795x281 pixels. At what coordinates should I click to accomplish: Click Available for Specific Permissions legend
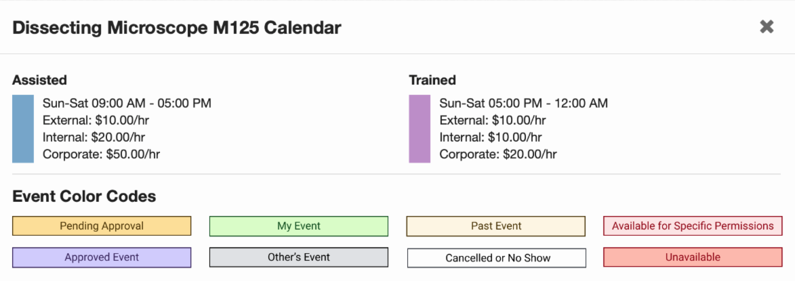pos(693,226)
